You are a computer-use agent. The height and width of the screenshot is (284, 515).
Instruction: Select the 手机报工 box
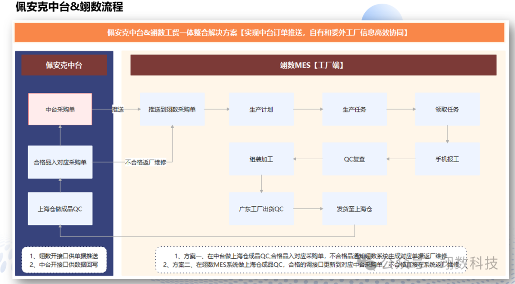[x=447, y=159]
